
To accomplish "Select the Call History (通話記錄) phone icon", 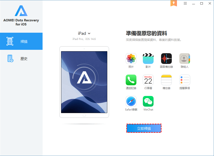I will 131,80.
